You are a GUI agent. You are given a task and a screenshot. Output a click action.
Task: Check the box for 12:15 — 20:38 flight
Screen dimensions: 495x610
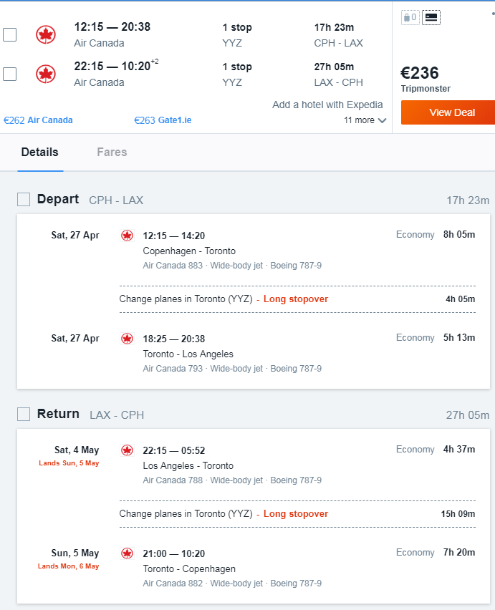coord(10,34)
